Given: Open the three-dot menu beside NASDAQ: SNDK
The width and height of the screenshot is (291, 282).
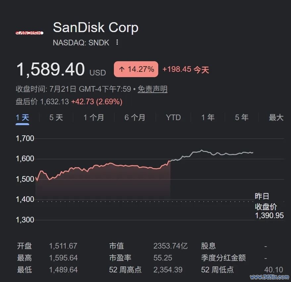Looking at the screenshot, I should tap(117, 42).
